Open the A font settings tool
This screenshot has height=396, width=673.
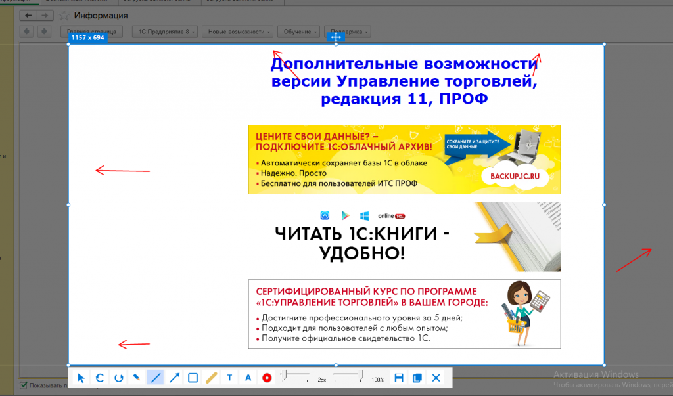pyautogui.click(x=248, y=378)
